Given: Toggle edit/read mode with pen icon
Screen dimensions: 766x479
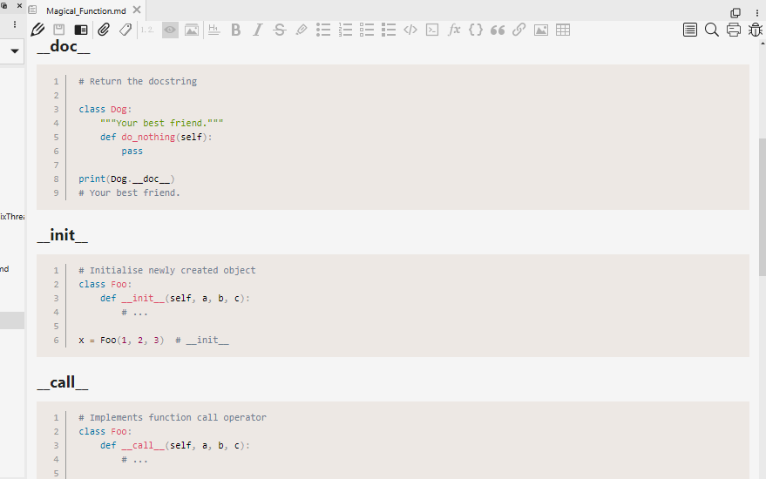Looking at the screenshot, I should [x=37, y=30].
